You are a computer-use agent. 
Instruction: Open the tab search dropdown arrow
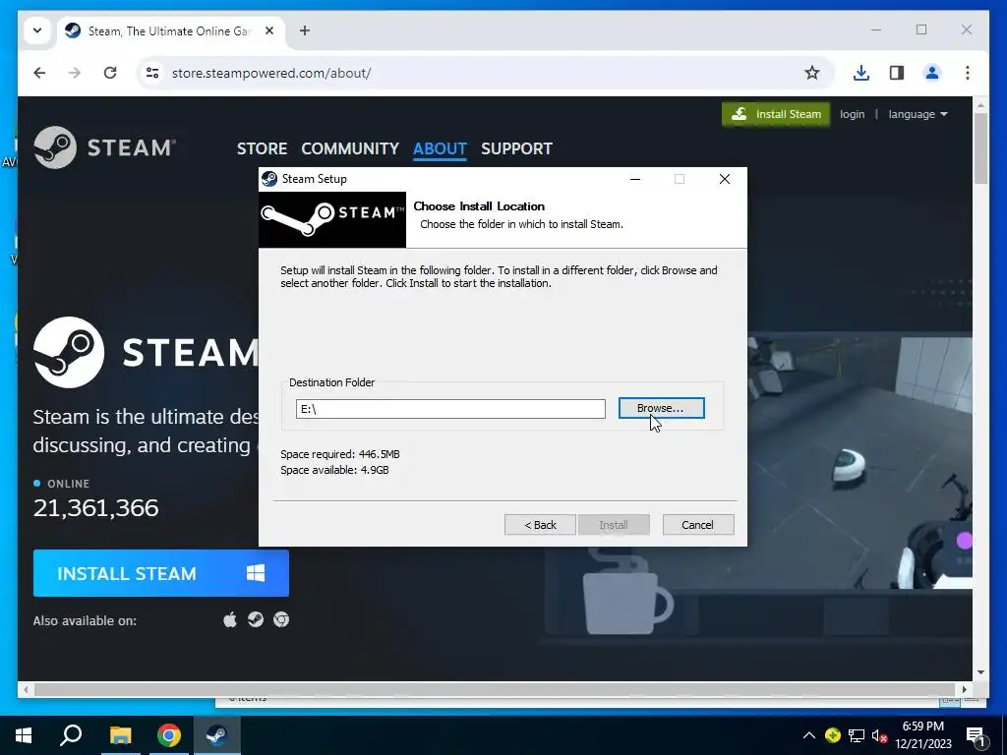[x=37, y=30]
